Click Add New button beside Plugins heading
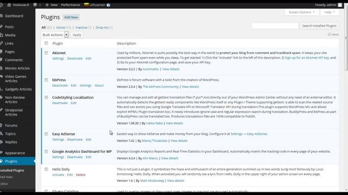348x195 pixels. coord(71,17)
